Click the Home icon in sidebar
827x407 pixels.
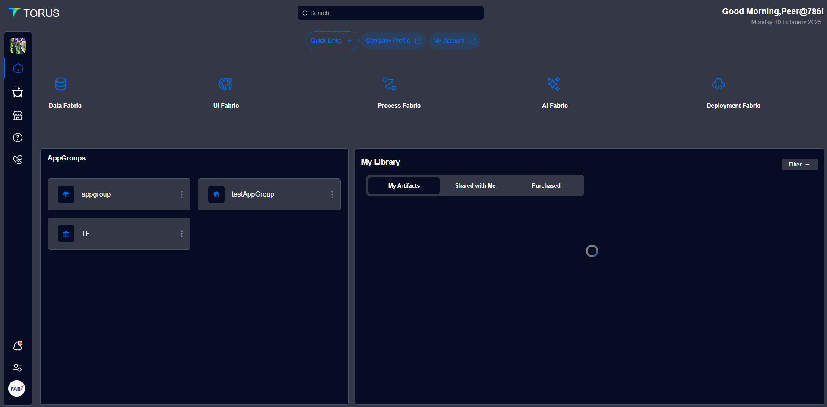(x=18, y=69)
